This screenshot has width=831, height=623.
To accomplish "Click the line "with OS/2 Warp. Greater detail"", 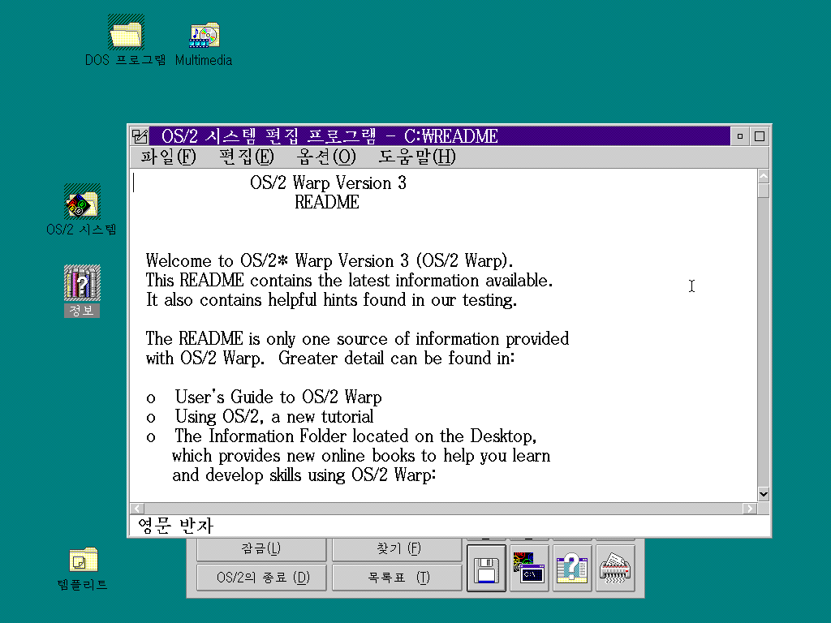I will pyautogui.click(x=330, y=358).
